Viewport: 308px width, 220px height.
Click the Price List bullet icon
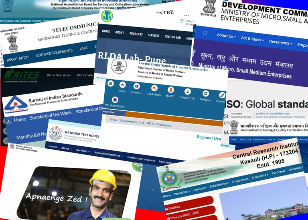pyautogui.click(x=168, y=219)
